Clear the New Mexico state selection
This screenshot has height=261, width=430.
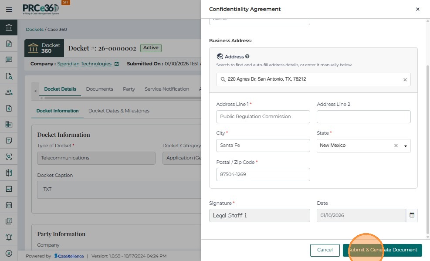396,146
